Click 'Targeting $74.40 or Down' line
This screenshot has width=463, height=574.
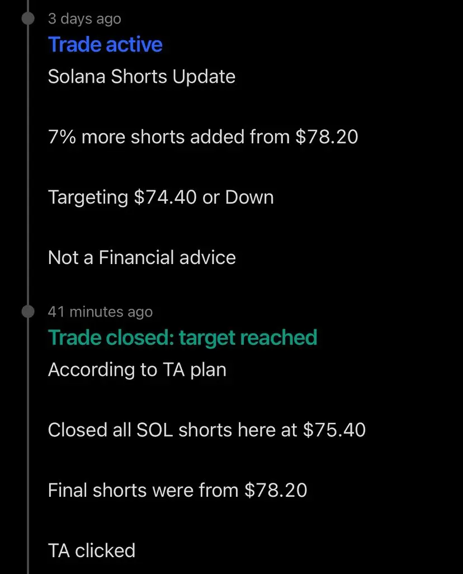[160, 197]
